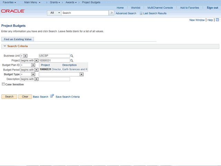Click the global Search text field
The height and width of the screenshot is (166, 221).
click(x=85, y=13)
